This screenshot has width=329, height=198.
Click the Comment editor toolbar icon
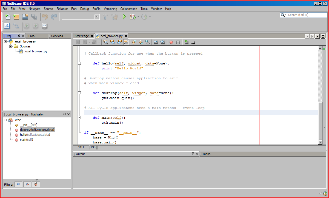pyautogui.click(x=187, y=42)
